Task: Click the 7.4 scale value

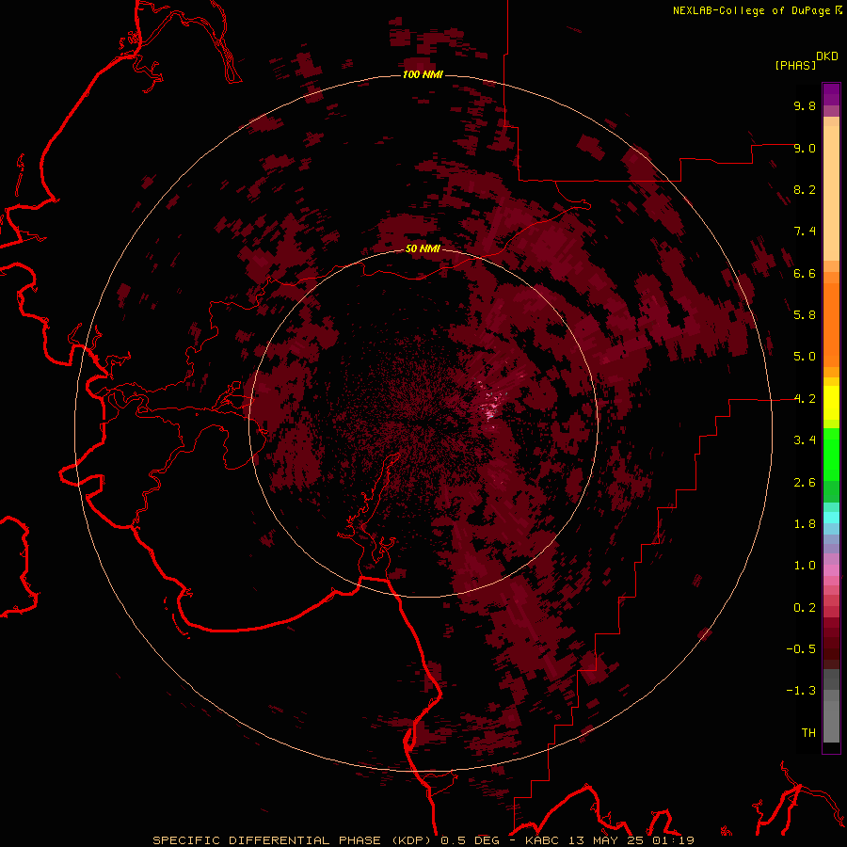Action: click(805, 232)
